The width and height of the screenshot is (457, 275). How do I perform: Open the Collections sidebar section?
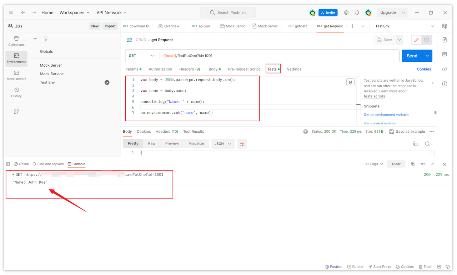click(x=16, y=41)
